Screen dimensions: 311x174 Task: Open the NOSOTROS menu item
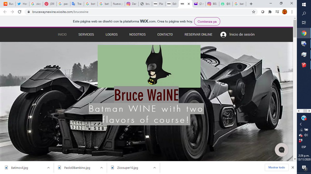click(137, 35)
